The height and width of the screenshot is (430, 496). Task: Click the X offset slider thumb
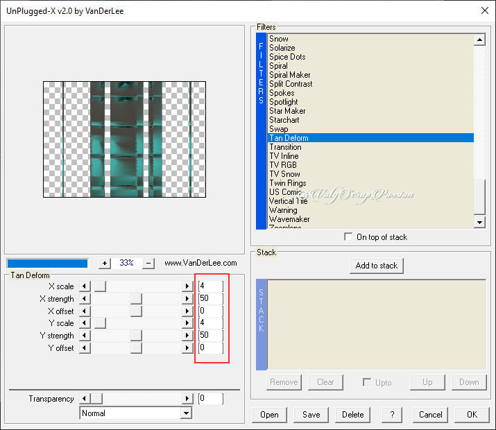[136, 311]
